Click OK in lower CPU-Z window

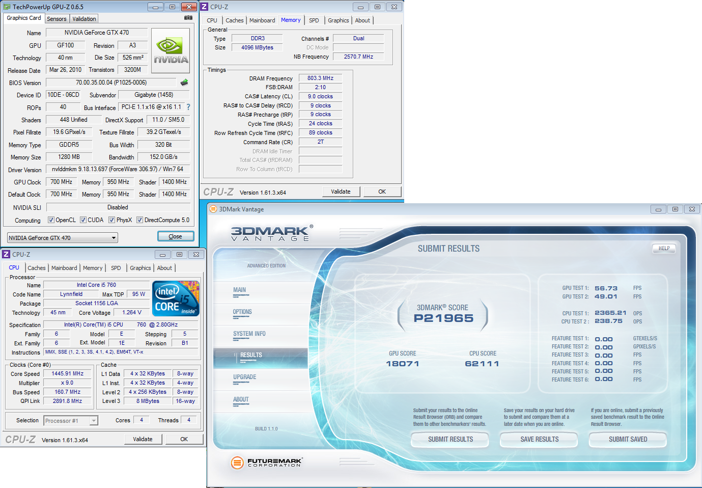[x=184, y=439]
